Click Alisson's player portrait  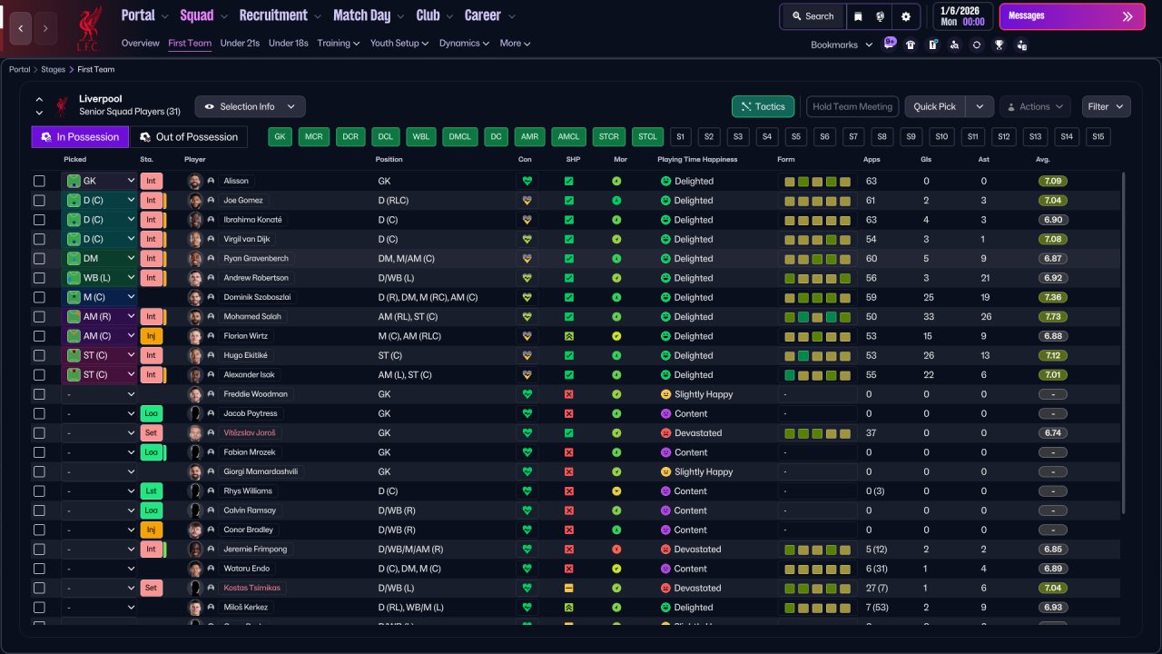(x=194, y=181)
